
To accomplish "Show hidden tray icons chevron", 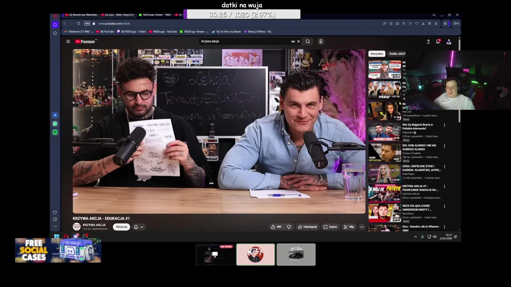I will (x=415, y=237).
